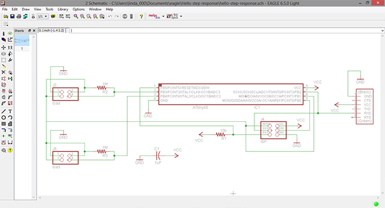Select the Text T tool
Viewport: 385px width, 208px height.
pyautogui.click(x=10, y=112)
